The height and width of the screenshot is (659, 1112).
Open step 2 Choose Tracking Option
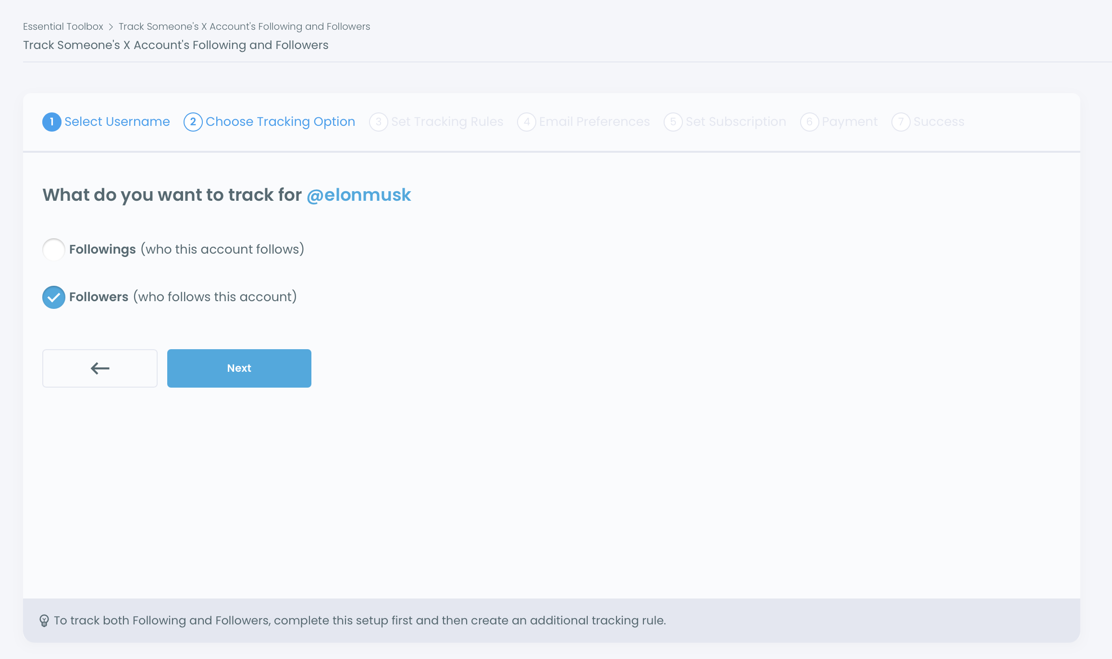pos(270,122)
